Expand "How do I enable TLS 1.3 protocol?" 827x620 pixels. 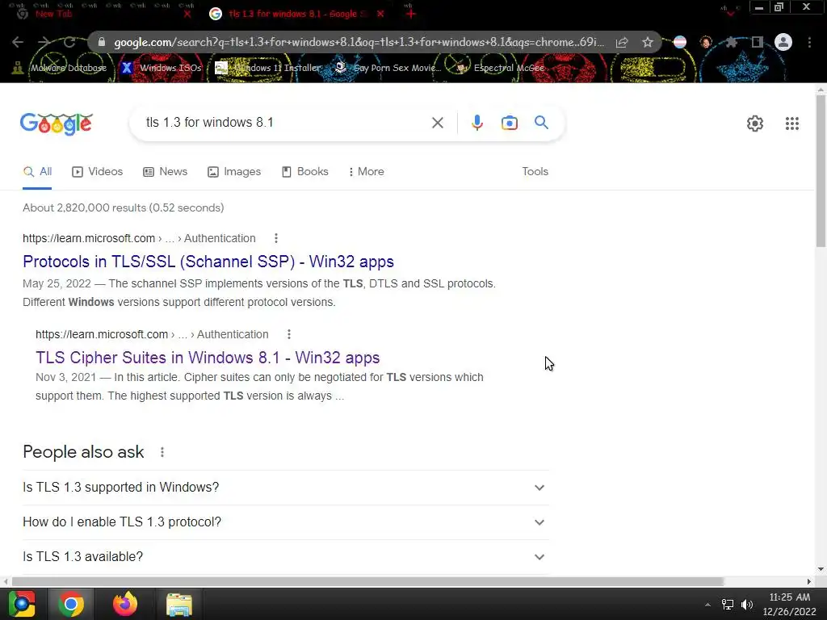tap(285, 522)
